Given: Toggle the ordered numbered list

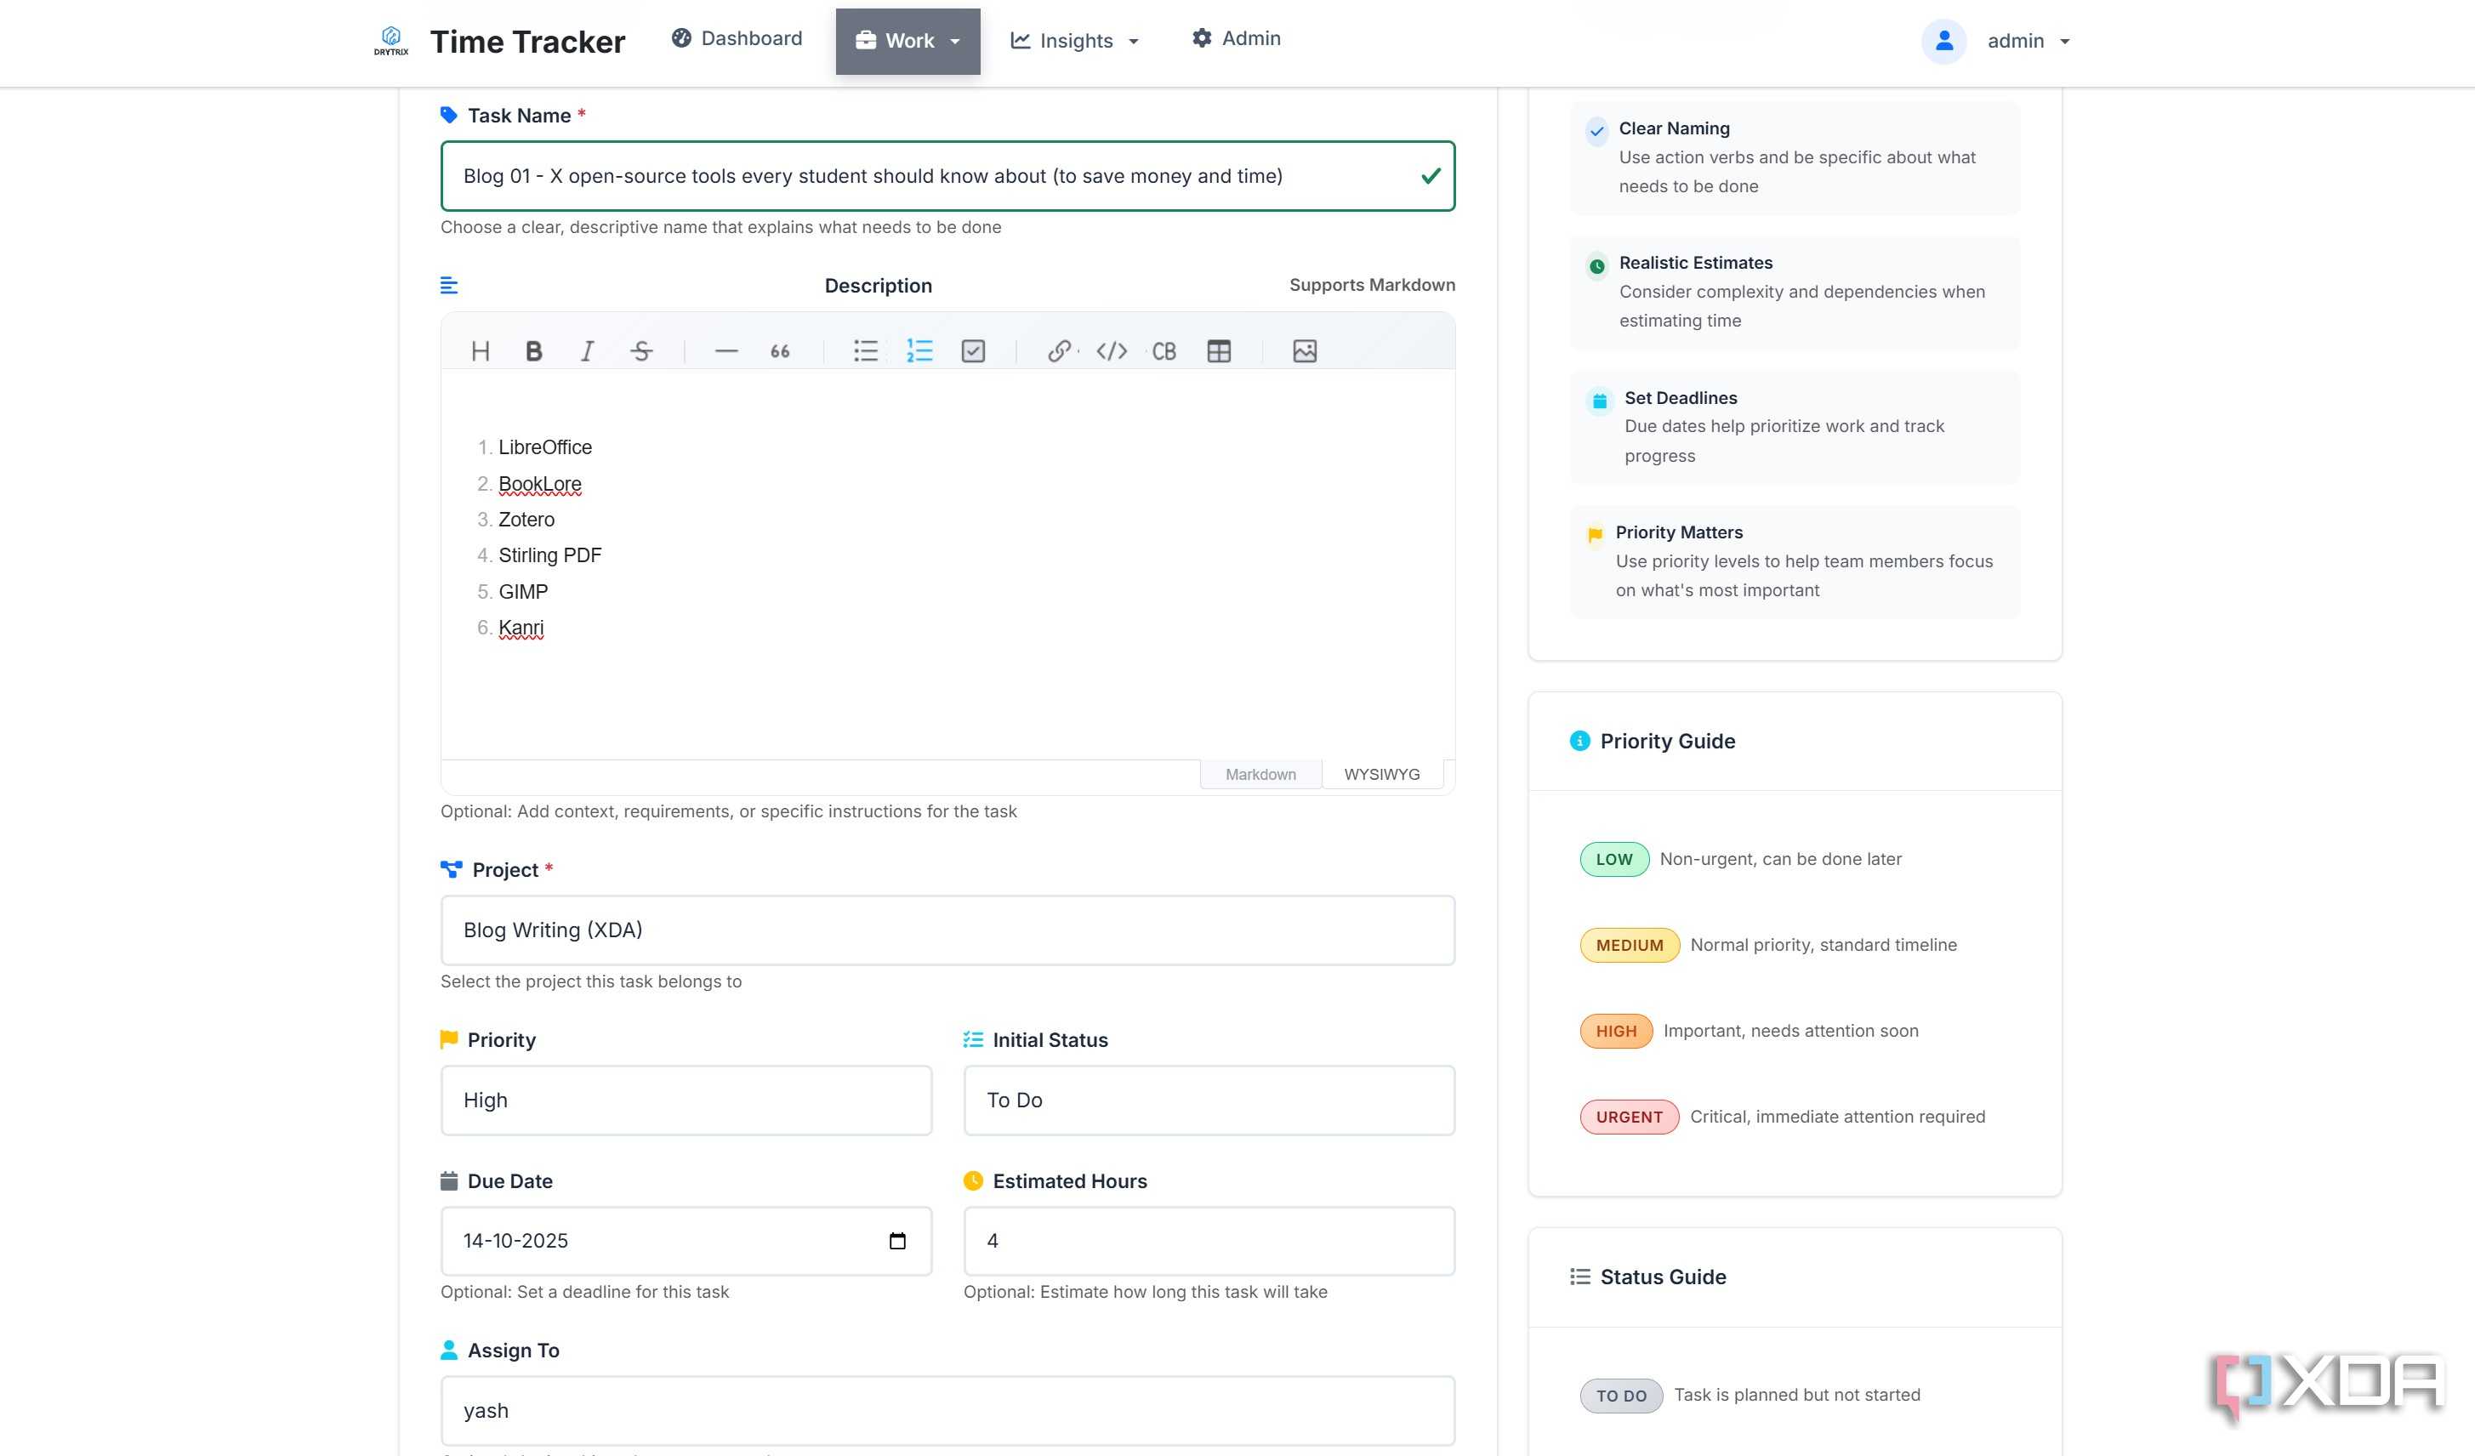Looking at the screenshot, I should click(x=919, y=351).
